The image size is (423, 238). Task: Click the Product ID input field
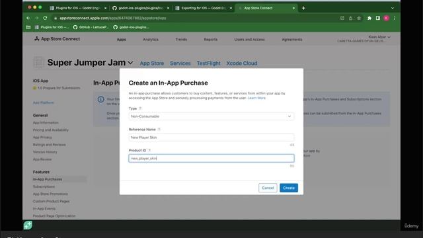pos(211,159)
